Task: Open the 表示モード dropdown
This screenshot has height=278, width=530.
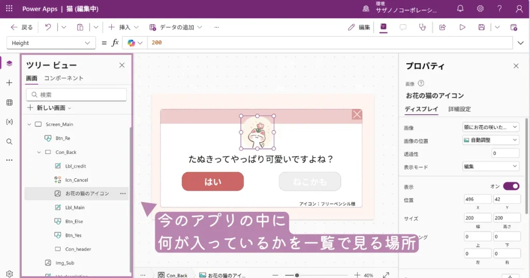Action: coord(490,166)
